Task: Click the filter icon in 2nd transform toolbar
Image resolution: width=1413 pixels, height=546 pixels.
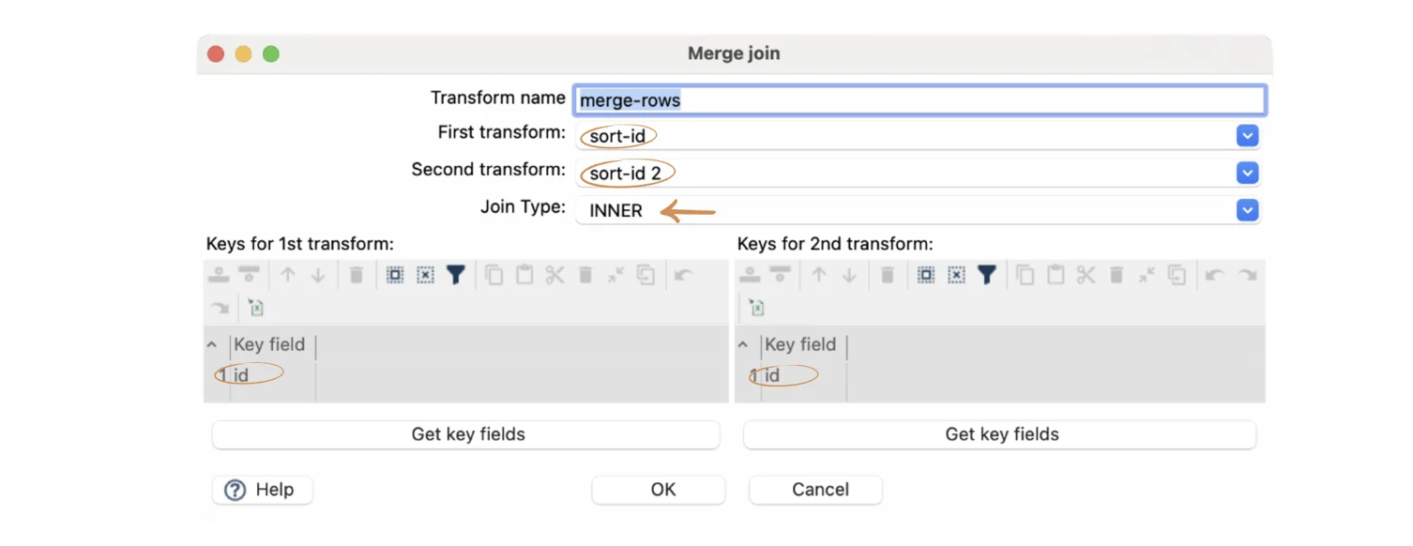Action: click(x=986, y=275)
